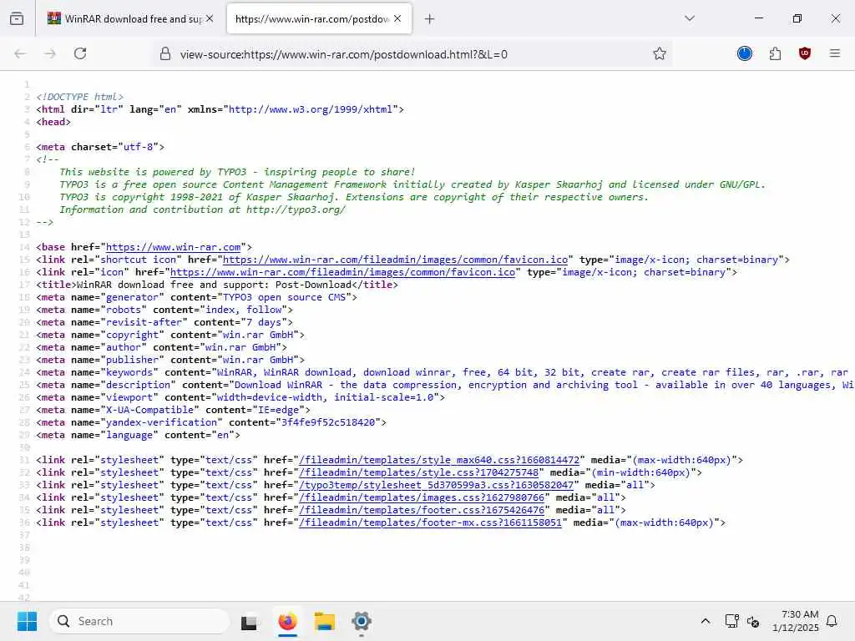Open the Firefox application hamburger menu

[835, 53]
